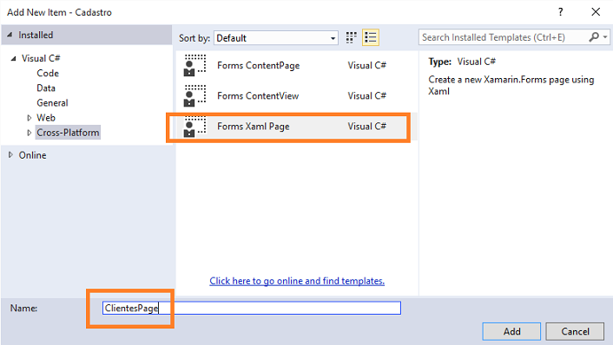Select the Forms ContentPage template
Image resolution: width=613 pixels, height=345 pixels.
pos(296,65)
